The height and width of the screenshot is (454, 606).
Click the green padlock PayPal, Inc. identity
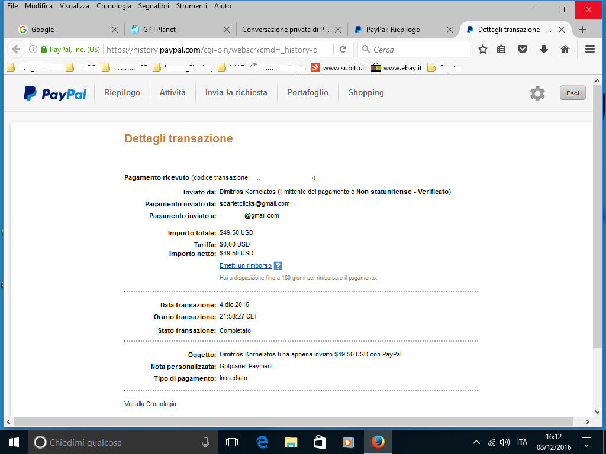(x=71, y=50)
